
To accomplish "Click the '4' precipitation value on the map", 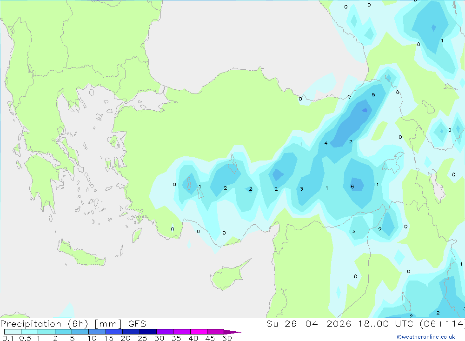I will point(326,143).
